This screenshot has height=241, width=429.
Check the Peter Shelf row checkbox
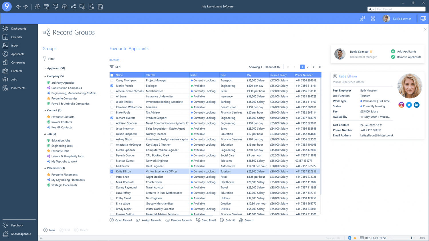point(112,177)
